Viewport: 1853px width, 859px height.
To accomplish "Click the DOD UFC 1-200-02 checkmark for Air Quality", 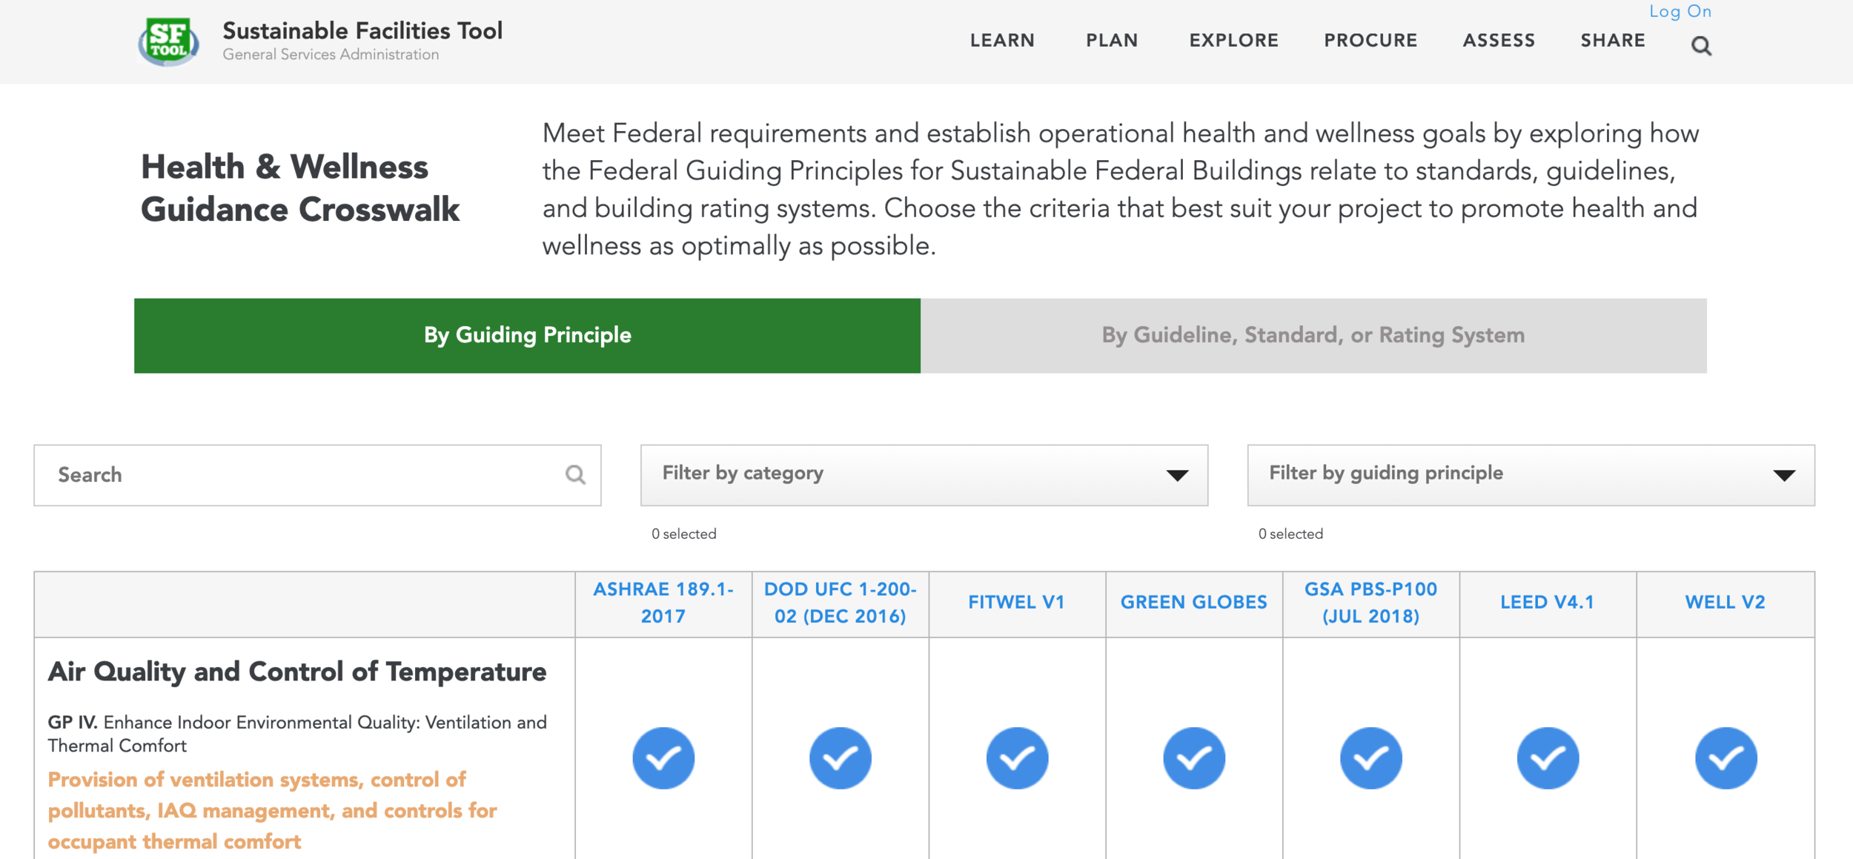I will (840, 757).
